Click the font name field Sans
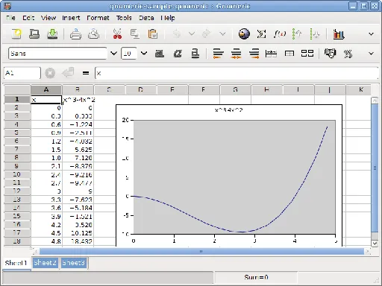The image size is (382, 286). [57, 54]
